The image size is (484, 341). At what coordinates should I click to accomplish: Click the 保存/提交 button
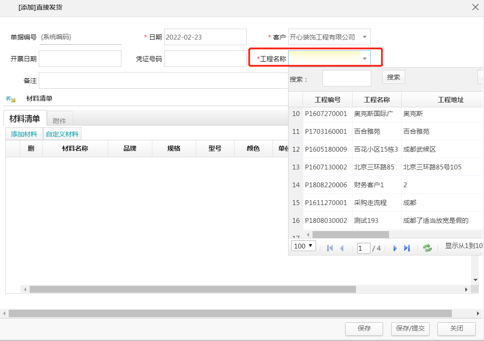410,329
